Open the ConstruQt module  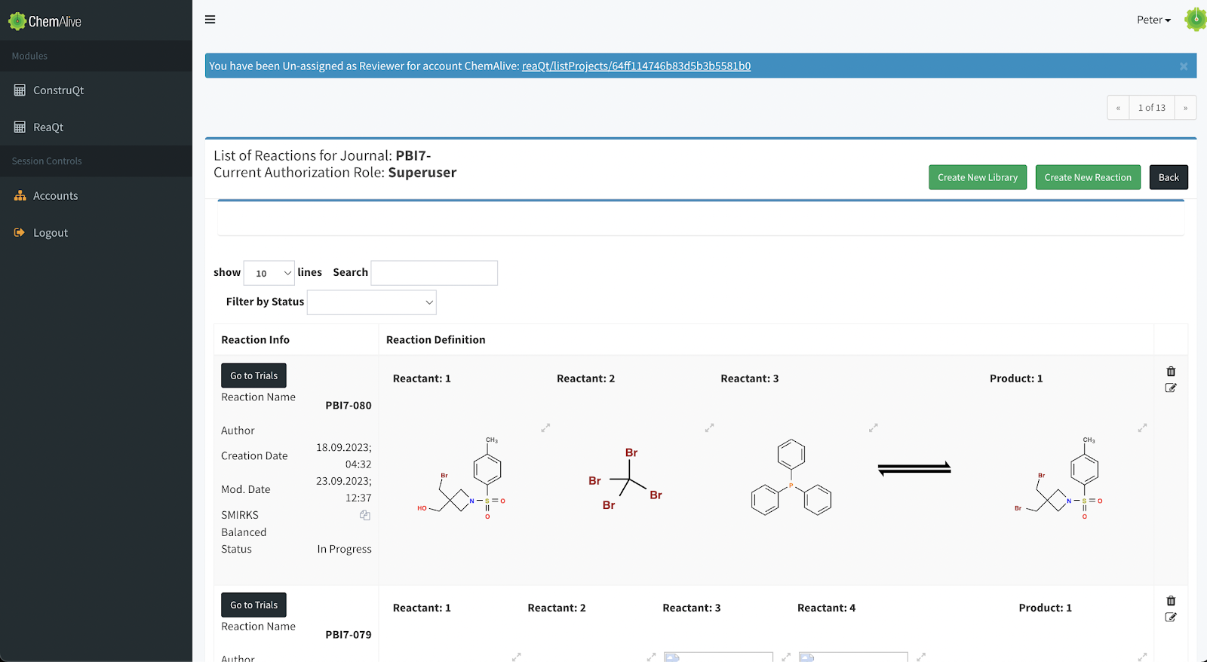pyautogui.click(x=58, y=90)
